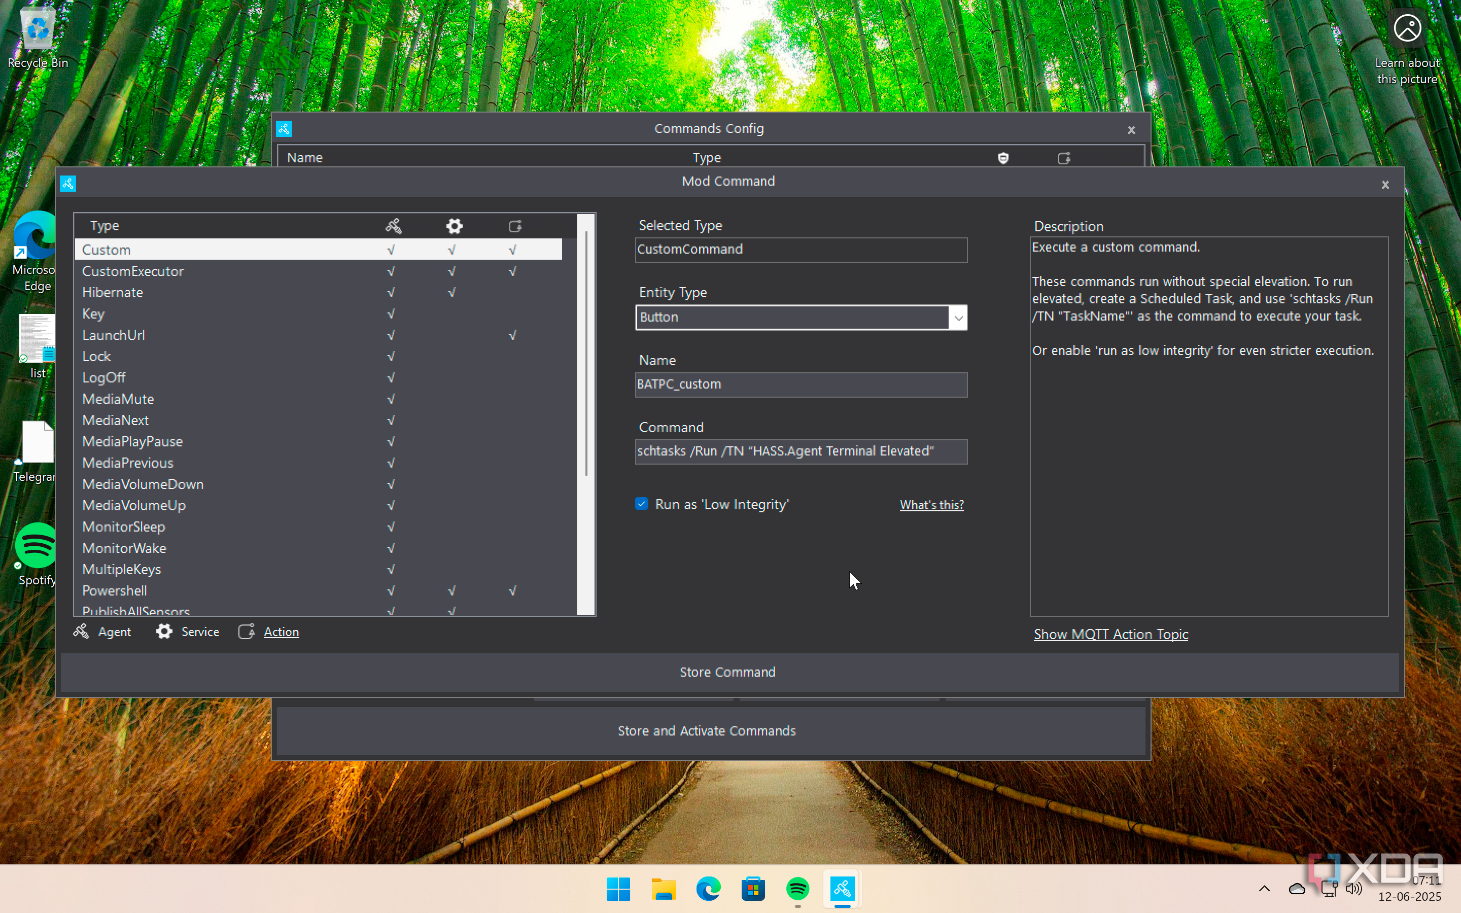Open the Entity Type dropdown arrow
The height and width of the screenshot is (913, 1461).
coord(958,318)
